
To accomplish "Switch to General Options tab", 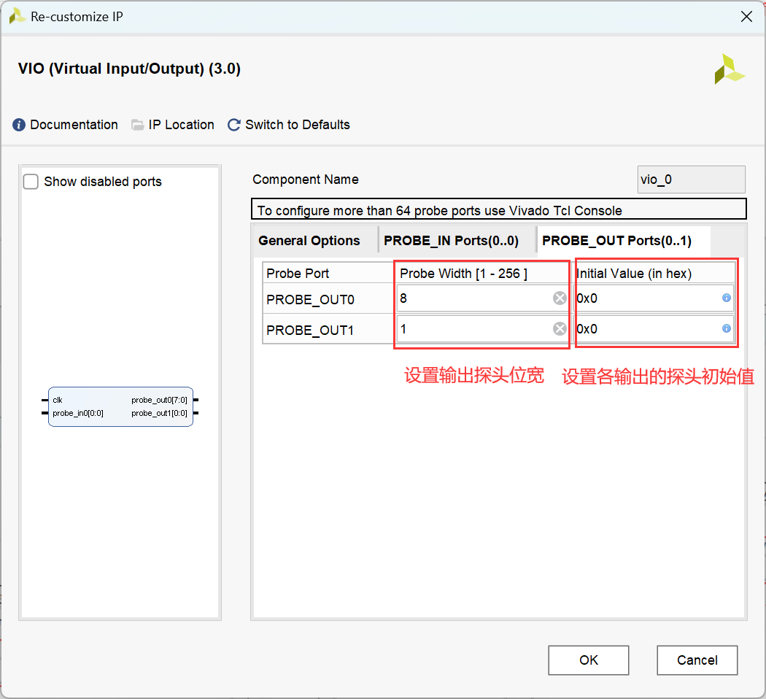I will point(309,241).
